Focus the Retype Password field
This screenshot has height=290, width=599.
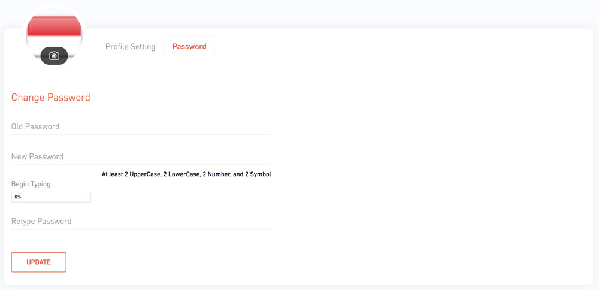pos(141,222)
